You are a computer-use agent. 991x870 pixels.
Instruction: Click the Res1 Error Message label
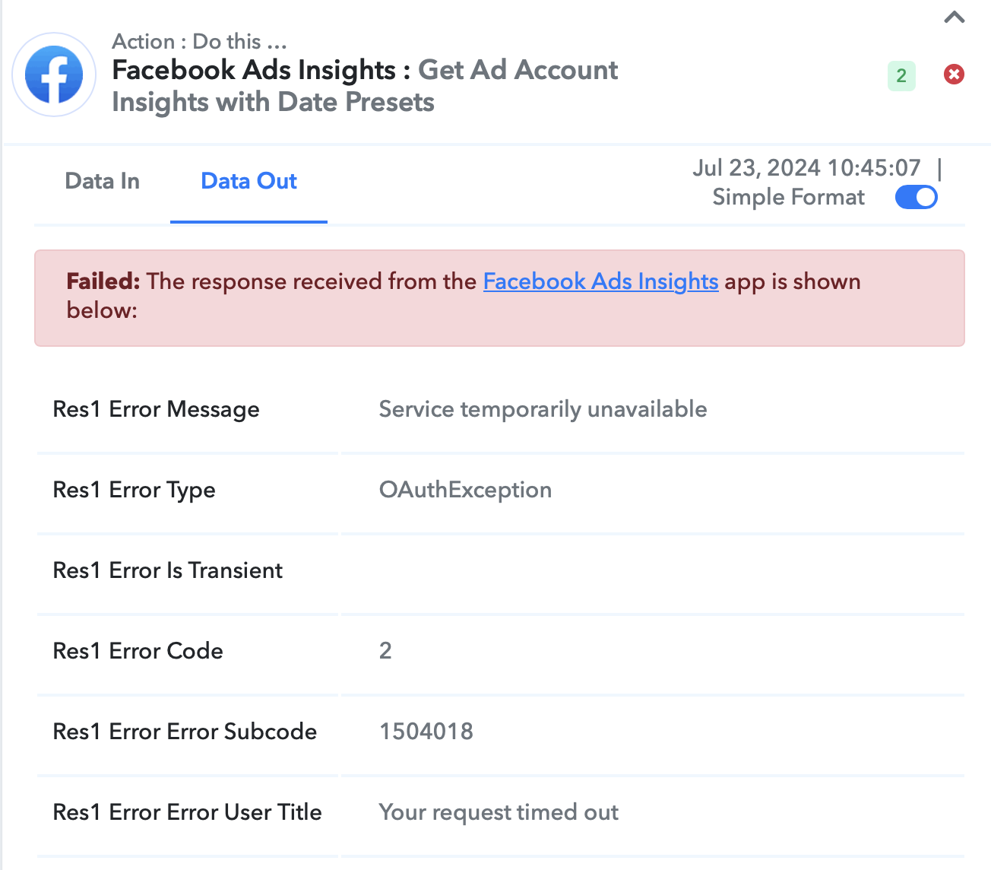tap(156, 409)
